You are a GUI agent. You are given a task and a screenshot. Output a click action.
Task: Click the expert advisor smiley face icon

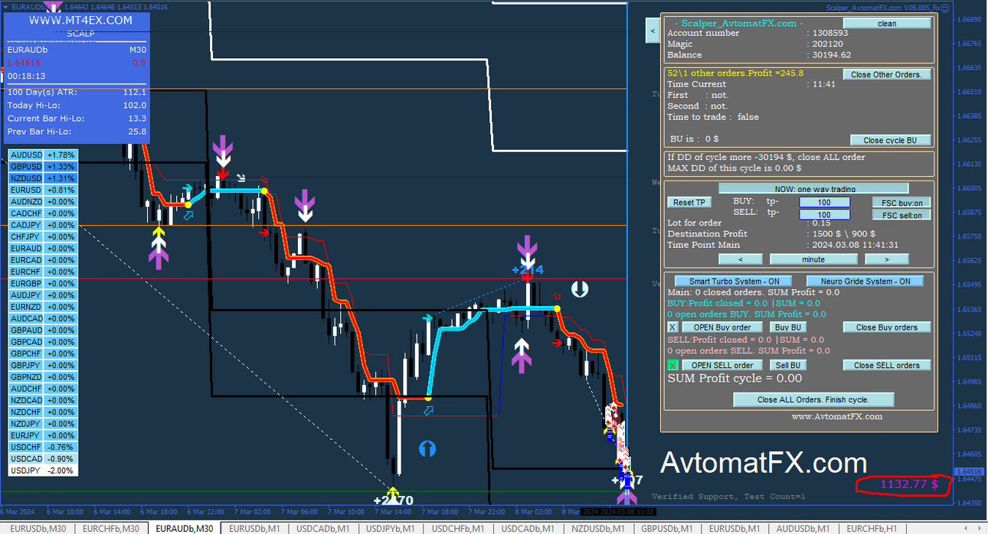pyautogui.click(x=947, y=8)
